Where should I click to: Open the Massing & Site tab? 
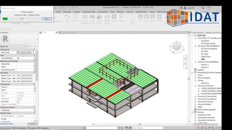coord(89,12)
